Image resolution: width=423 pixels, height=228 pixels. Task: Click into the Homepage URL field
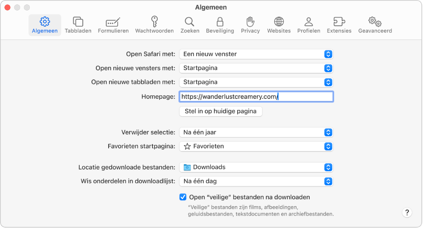click(256, 97)
